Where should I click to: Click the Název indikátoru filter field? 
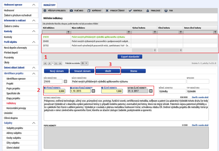tap(99, 32)
